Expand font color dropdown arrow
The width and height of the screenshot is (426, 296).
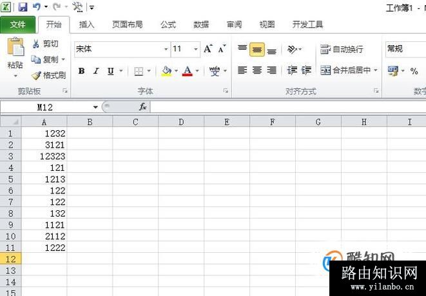[x=197, y=71]
